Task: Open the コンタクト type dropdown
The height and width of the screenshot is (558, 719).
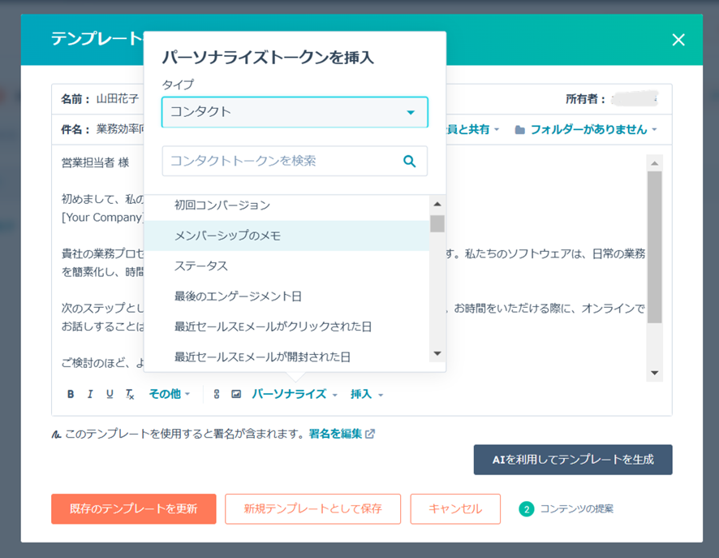Action: click(295, 112)
